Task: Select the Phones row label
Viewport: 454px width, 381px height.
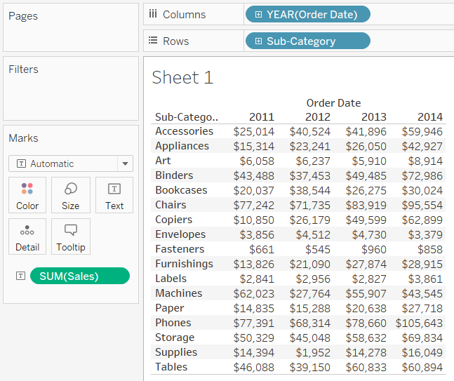Action: pos(173,323)
